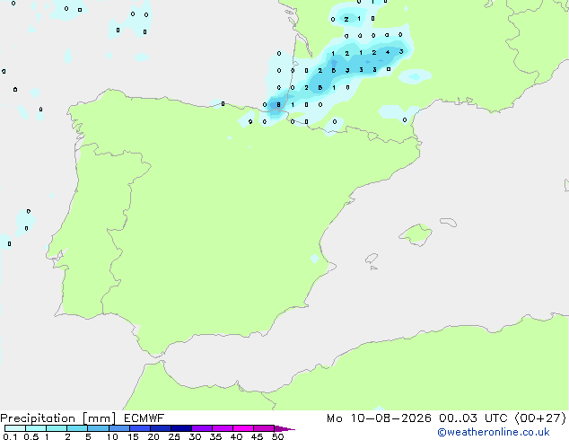This screenshot has height=440, width=569.
Task: Select the 35 mm violet legend swatch
Action: 223,428
